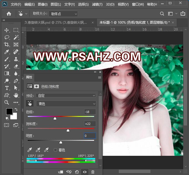Screen dimensions: 189x175
Task: Click the 明度 lightness slider handle
Action: coord(61,142)
